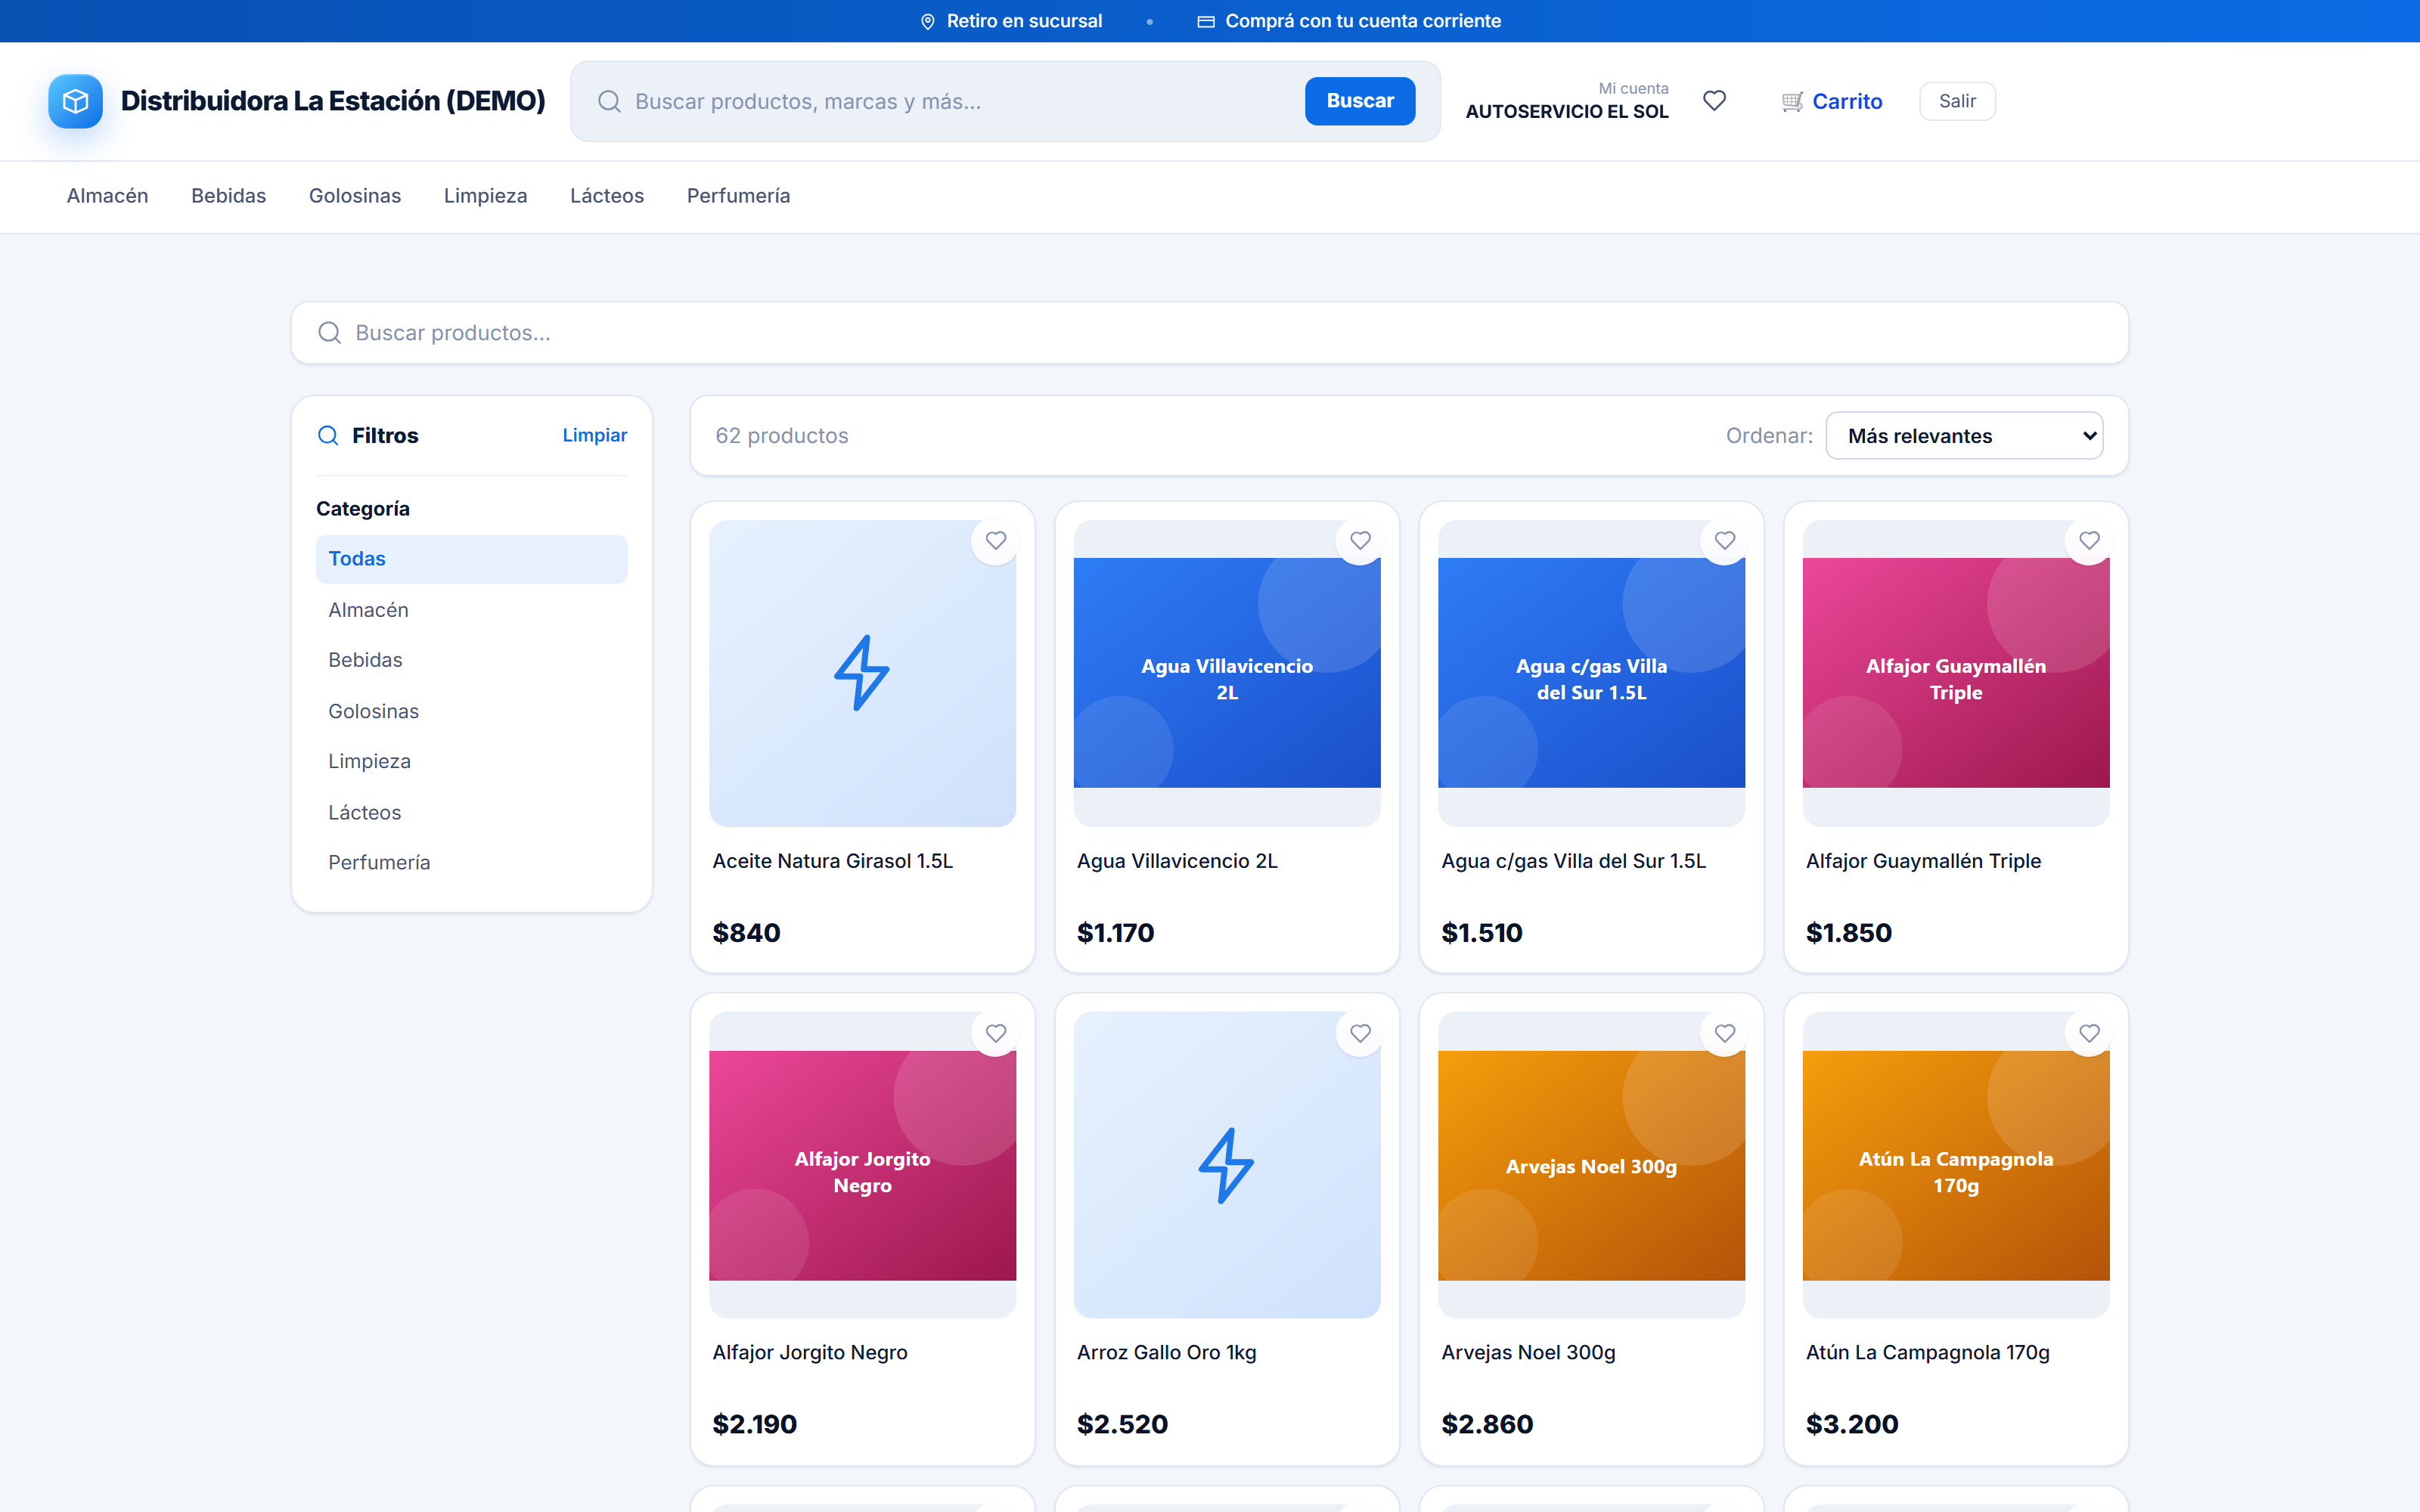Click the 62 productos count text

tap(782, 436)
